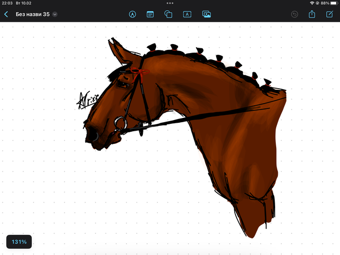
Task: Expand the board title dropdown chevron
Action: pos(55,14)
